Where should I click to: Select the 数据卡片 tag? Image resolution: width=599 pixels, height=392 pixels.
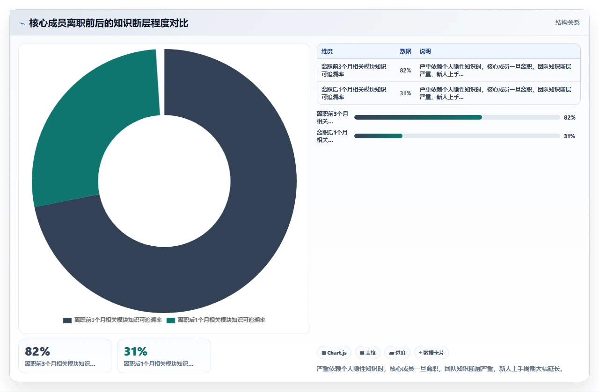coord(431,353)
